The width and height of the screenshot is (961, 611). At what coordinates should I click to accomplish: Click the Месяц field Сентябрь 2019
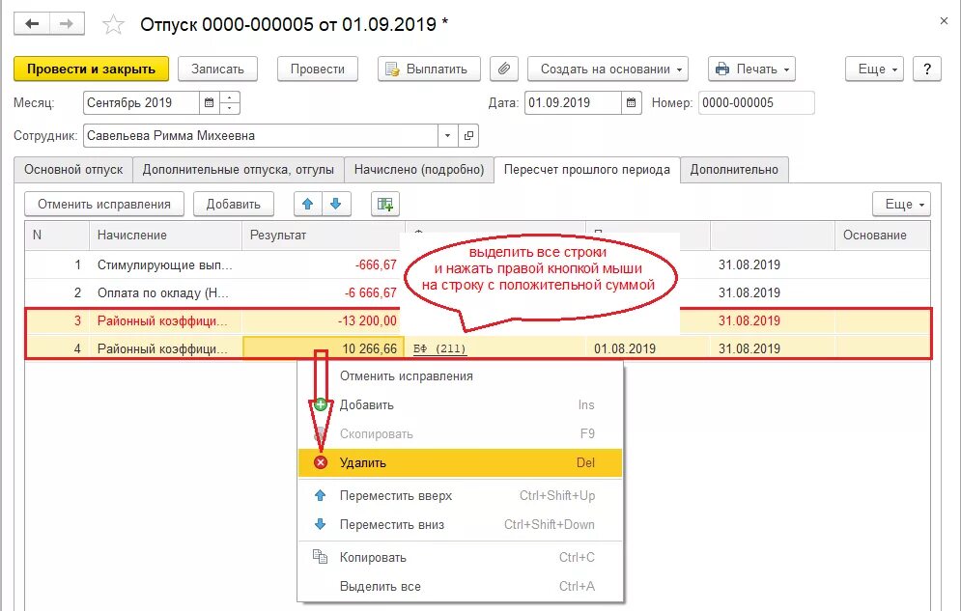point(142,103)
